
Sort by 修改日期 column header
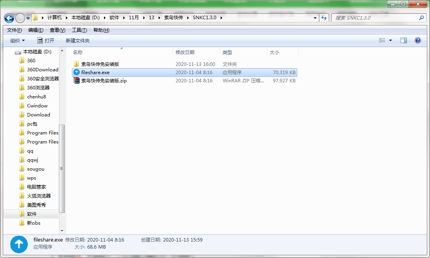pos(185,52)
